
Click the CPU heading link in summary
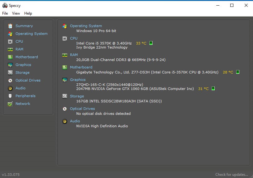(x=73, y=38)
